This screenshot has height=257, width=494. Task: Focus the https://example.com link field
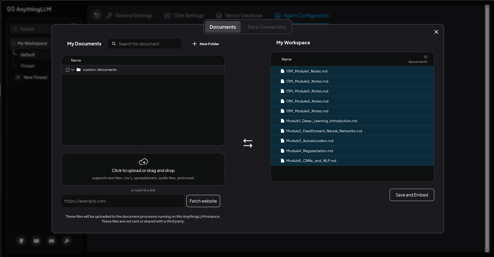(x=122, y=201)
